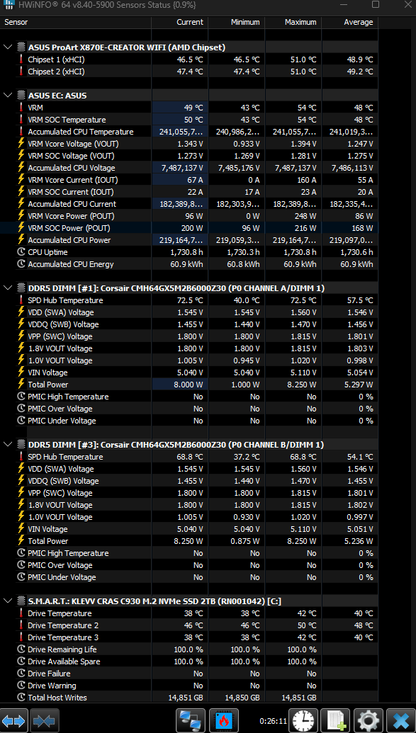Collapse the DDR5 DIMM [#3] Corsair group

click(8, 445)
